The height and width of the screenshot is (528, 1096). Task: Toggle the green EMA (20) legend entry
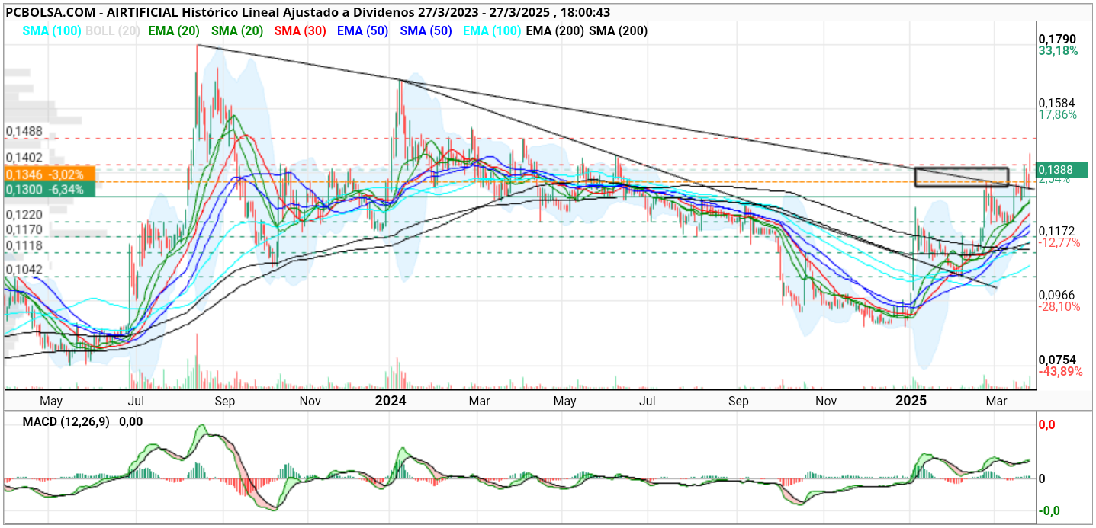(x=176, y=31)
